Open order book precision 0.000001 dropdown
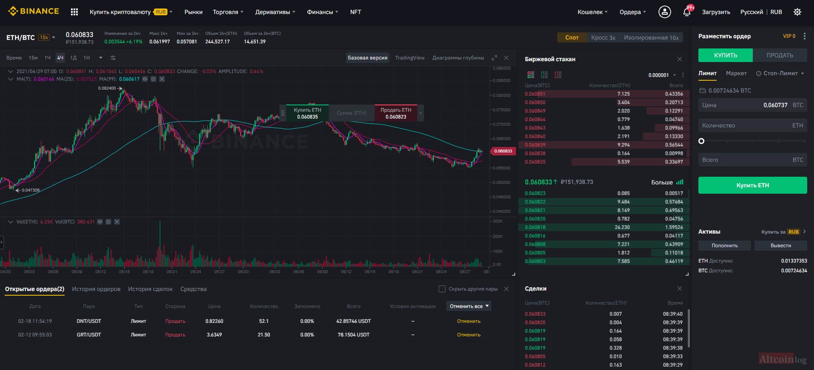Screen dimensions: 814x370 662,75
